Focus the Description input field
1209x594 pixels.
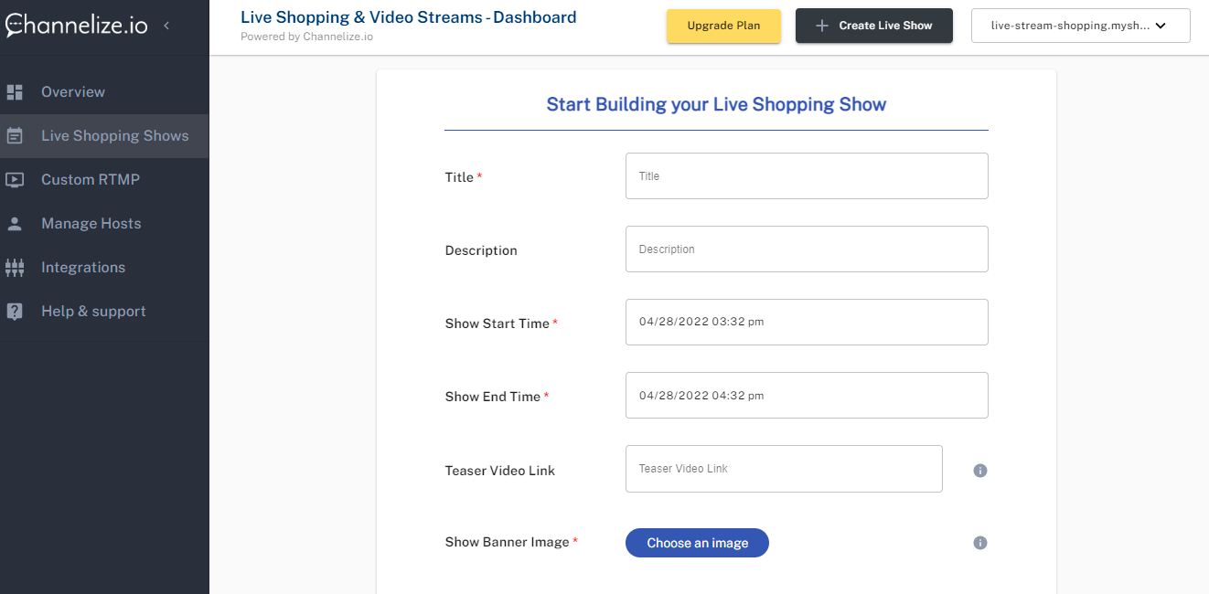click(807, 249)
